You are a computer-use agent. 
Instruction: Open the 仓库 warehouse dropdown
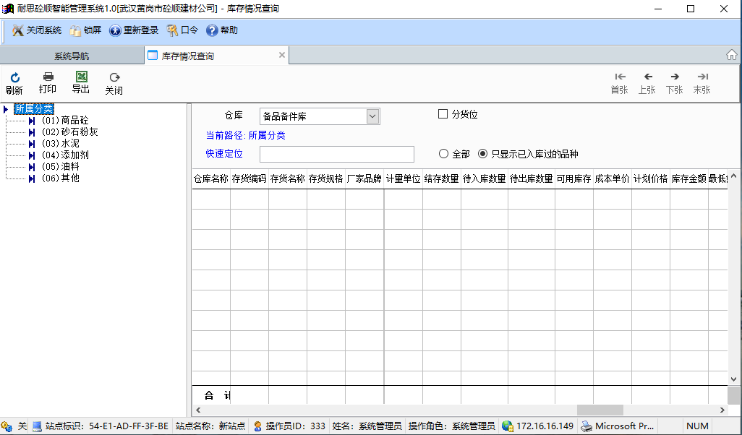point(372,116)
